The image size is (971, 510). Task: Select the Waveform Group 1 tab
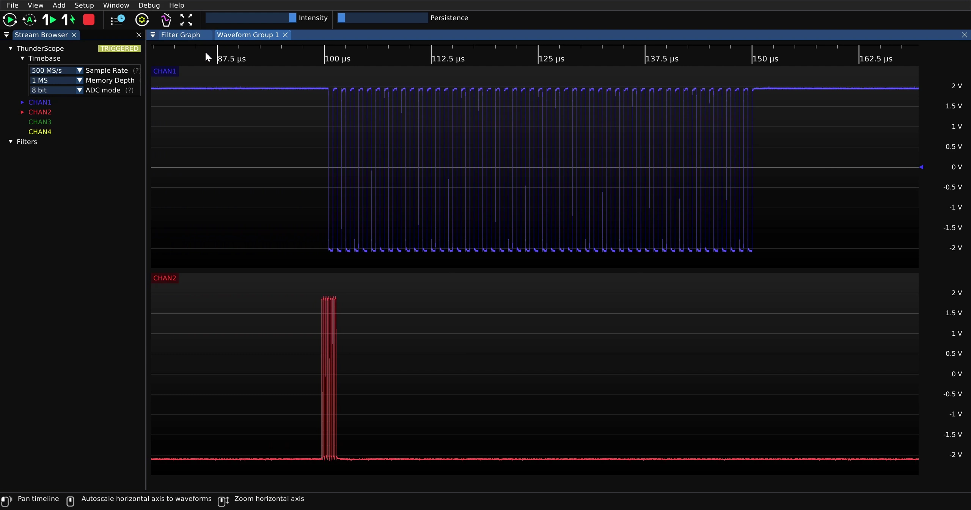coord(248,35)
